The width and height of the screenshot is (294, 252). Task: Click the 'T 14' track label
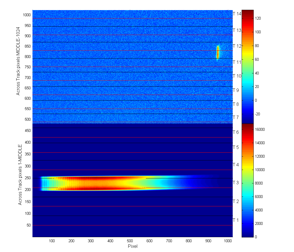tap(237, 14)
